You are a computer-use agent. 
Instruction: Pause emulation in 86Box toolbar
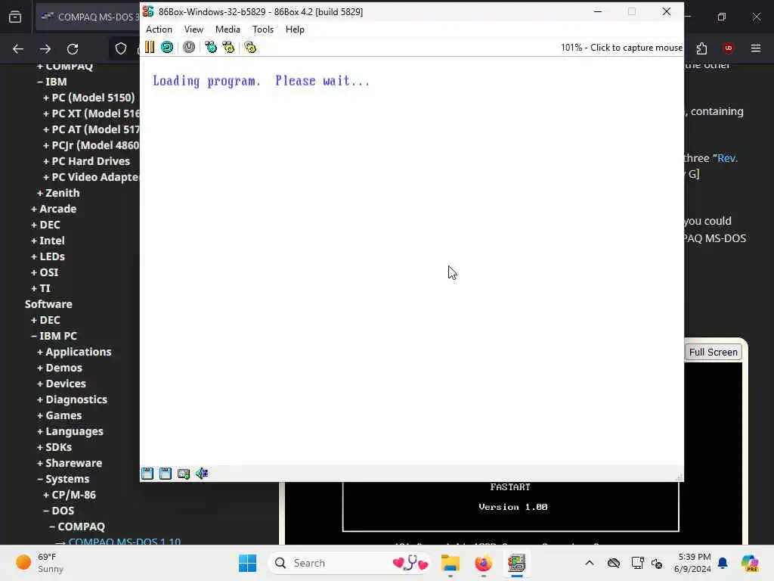[x=150, y=47]
